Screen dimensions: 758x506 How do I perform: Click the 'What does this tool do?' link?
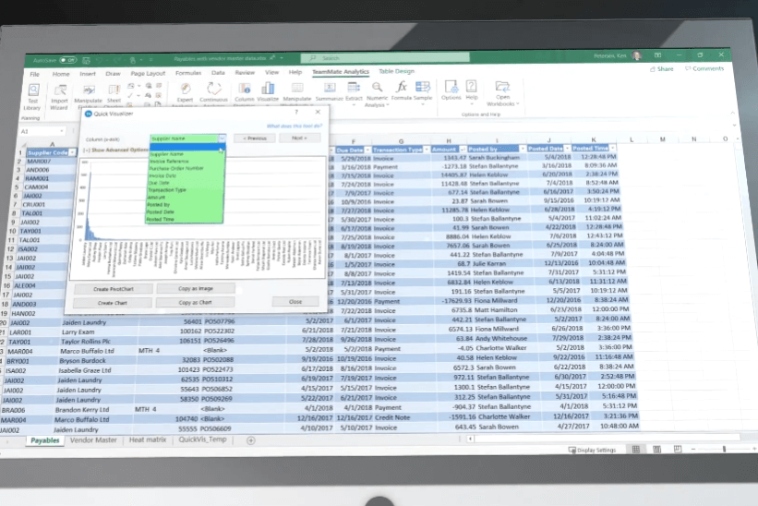[294, 125]
